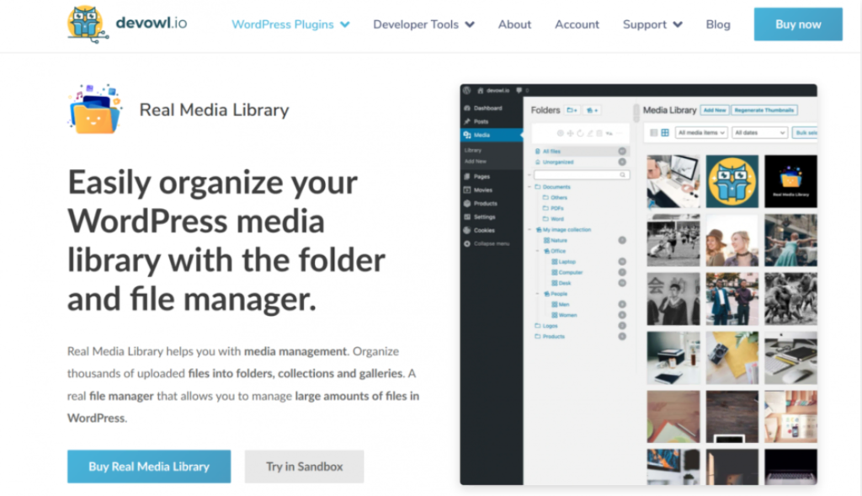Click the sort icon in folder toolbar
The image size is (862, 496).
click(x=609, y=133)
